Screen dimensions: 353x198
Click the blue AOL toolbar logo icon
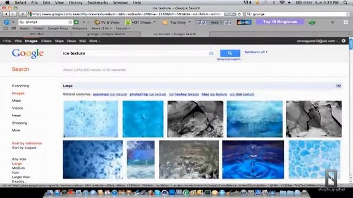tap(7, 22)
